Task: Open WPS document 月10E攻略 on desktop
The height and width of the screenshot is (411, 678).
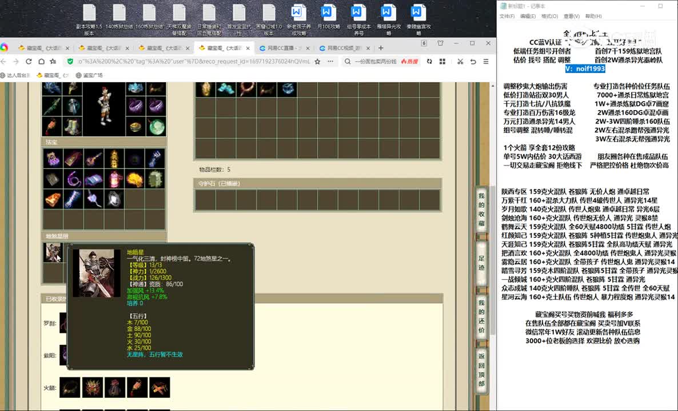Action: 329,17
